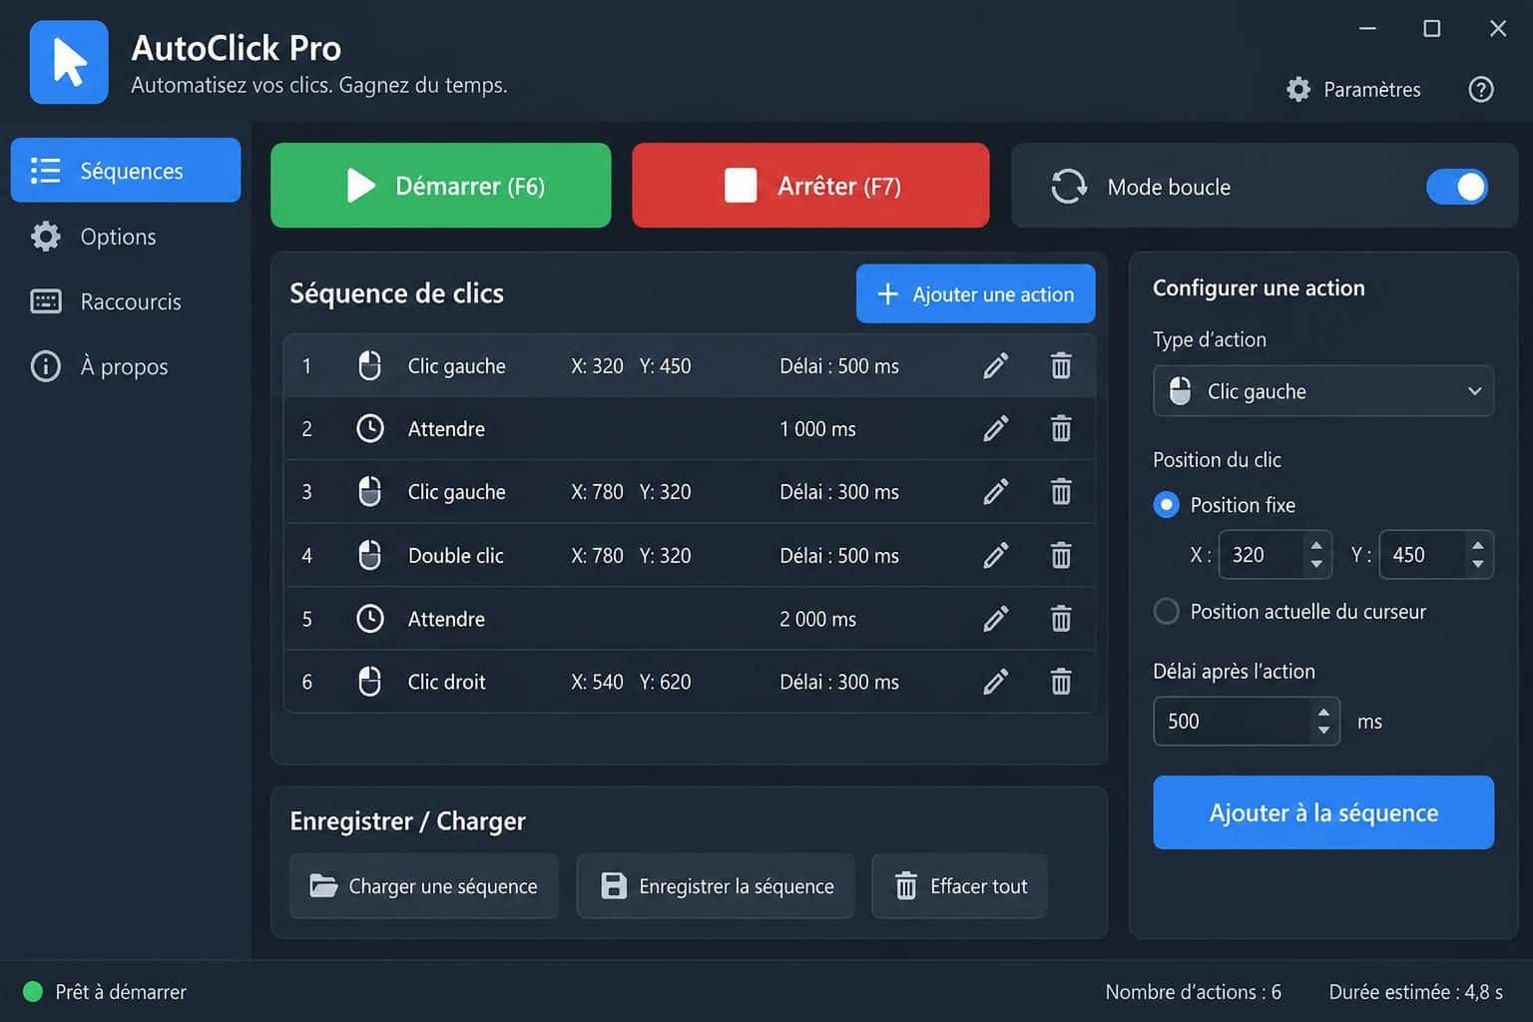The image size is (1533, 1022).
Task: Edit the Clic droit action
Action: [995, 682]
